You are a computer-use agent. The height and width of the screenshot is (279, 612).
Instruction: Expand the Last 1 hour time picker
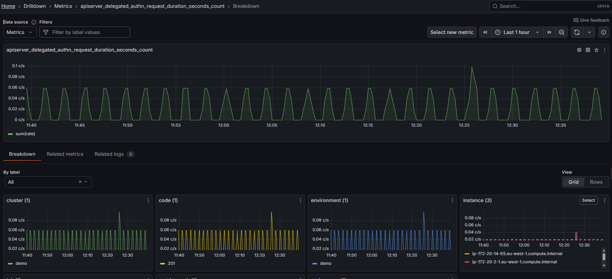coord(517,32)
